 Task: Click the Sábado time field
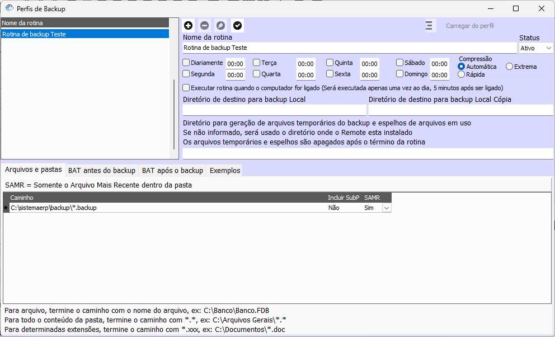coord(439,64)
